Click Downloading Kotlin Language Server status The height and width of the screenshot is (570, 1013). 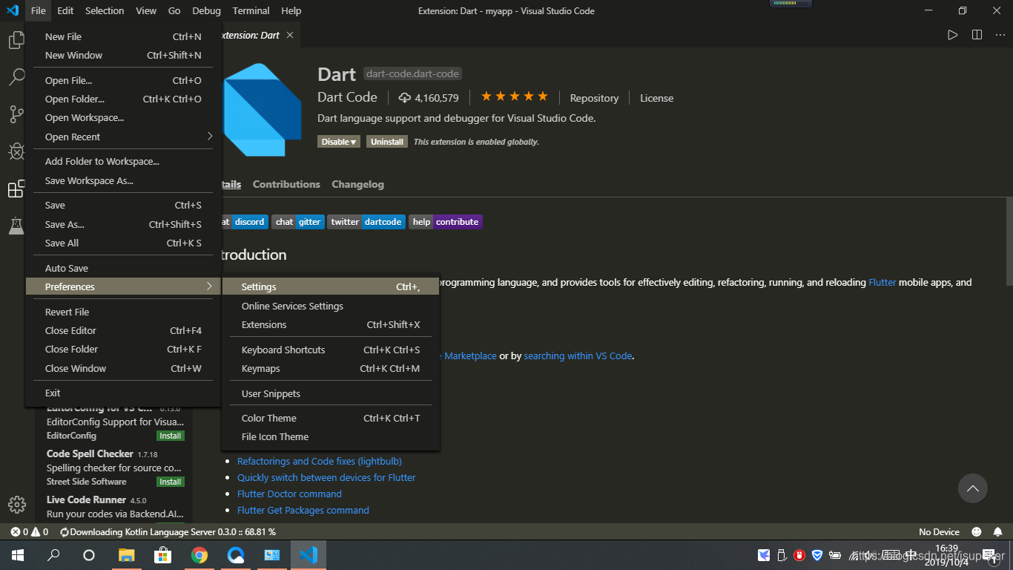168,532
